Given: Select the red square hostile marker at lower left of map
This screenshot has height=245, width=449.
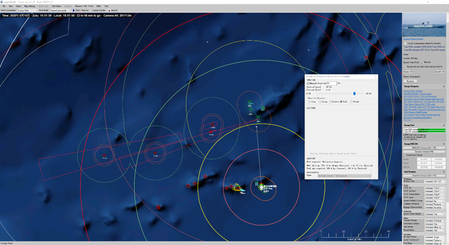Looking at the screenshot, I should point(158,207).
